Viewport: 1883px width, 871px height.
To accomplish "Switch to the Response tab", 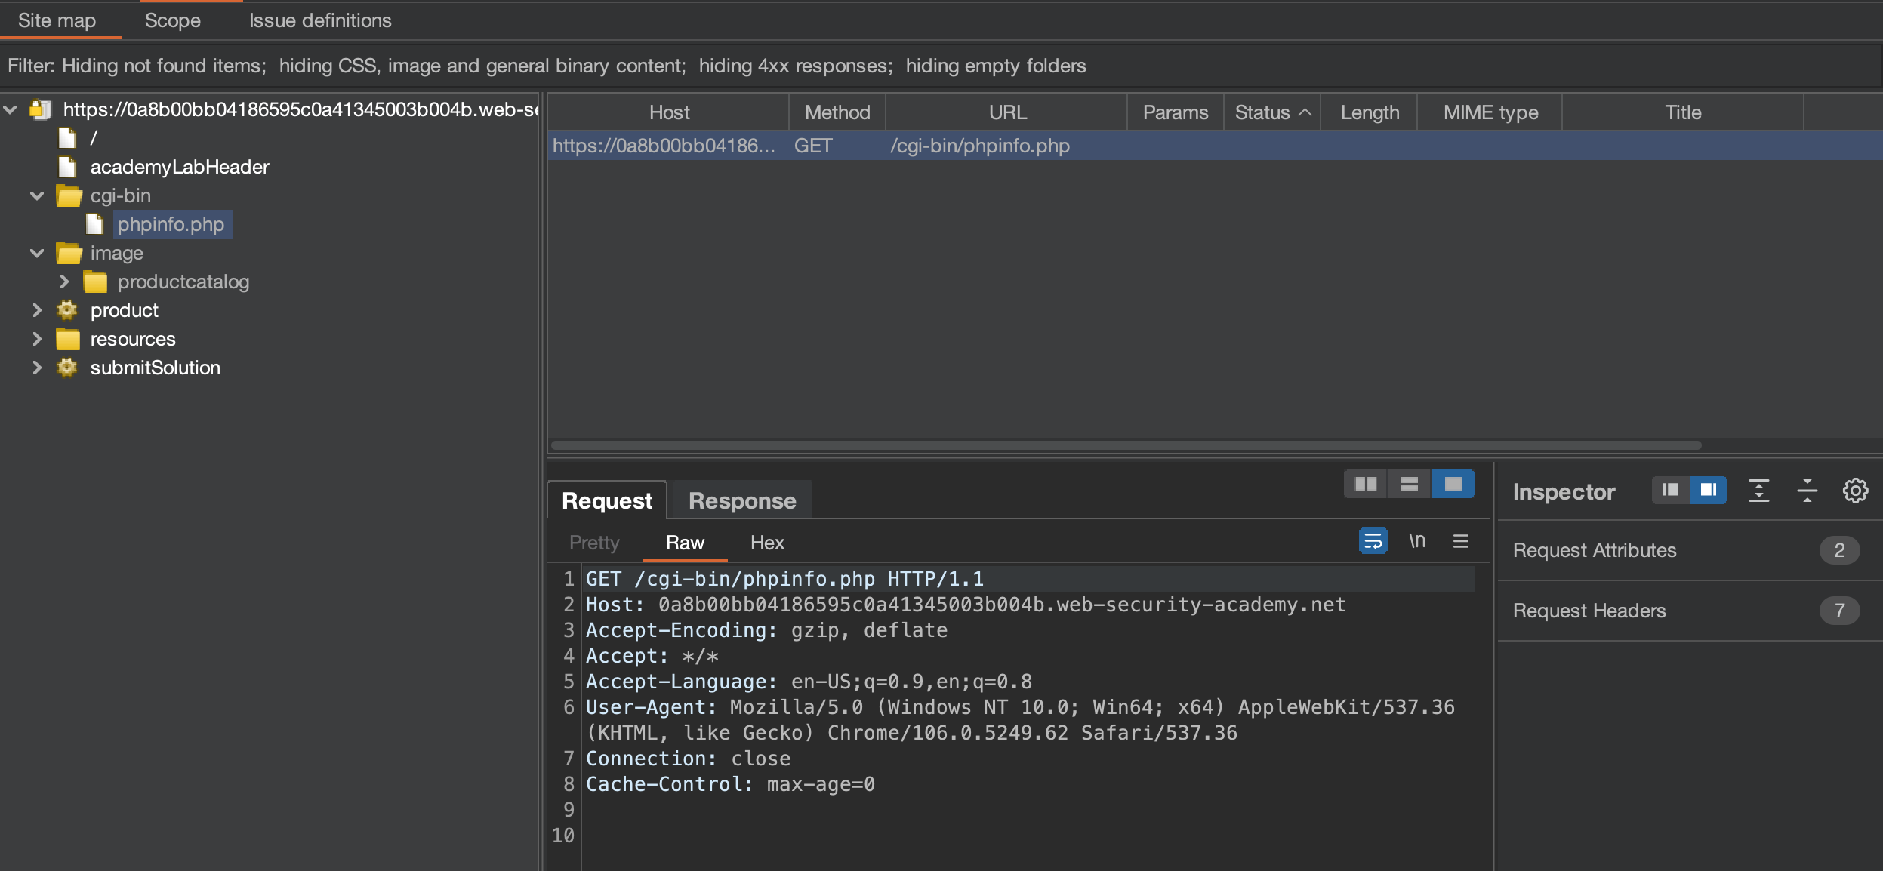I will click(741, 500).
